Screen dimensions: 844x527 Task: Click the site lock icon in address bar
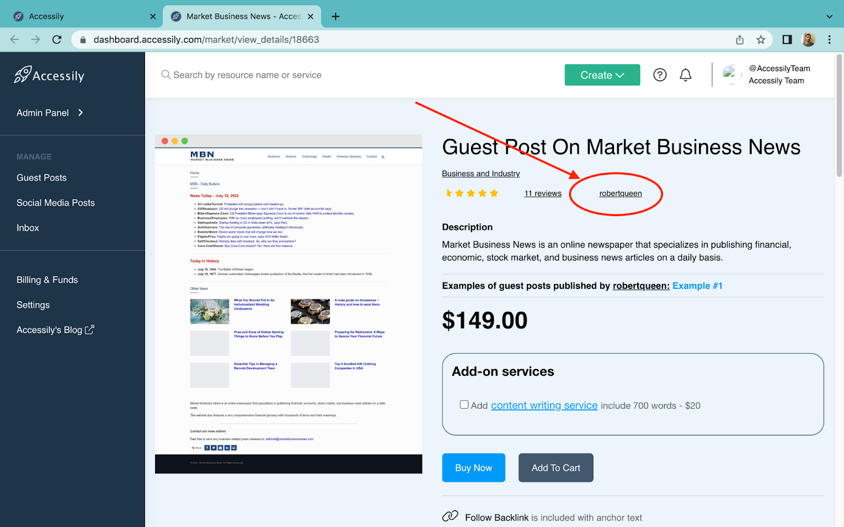[82, 40]
